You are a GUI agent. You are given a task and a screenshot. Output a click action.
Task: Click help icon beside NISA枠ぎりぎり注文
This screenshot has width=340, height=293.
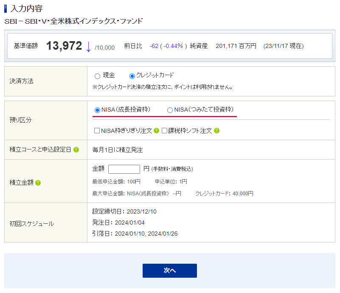pos(157,131)
